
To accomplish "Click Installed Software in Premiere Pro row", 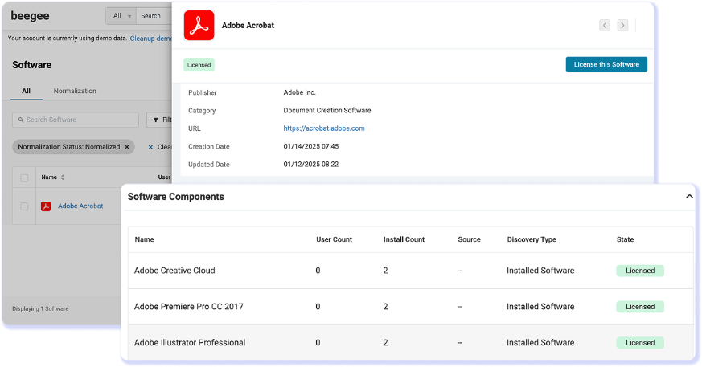I will [540, 307].
